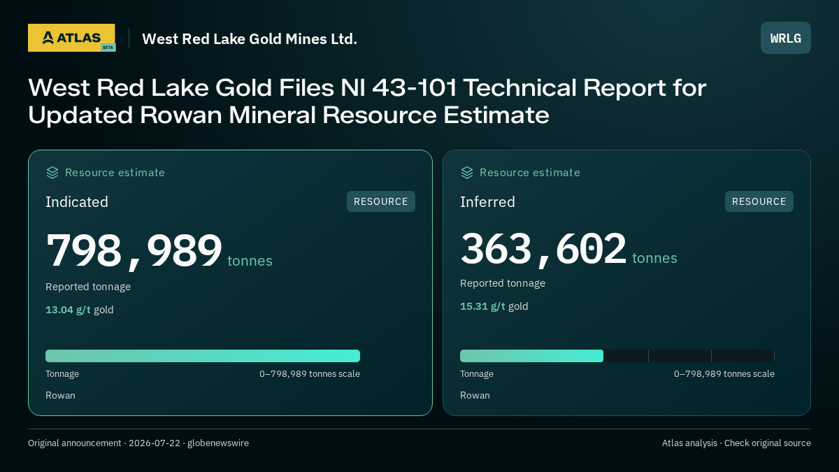Image resolution: width=839 pixels, height=472 pixels.
Task: Click the layers icon in the Inferred card
Action: pos(467,173)
